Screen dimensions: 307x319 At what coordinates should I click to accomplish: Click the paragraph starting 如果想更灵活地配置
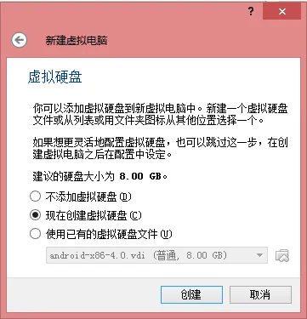(160, 148)
